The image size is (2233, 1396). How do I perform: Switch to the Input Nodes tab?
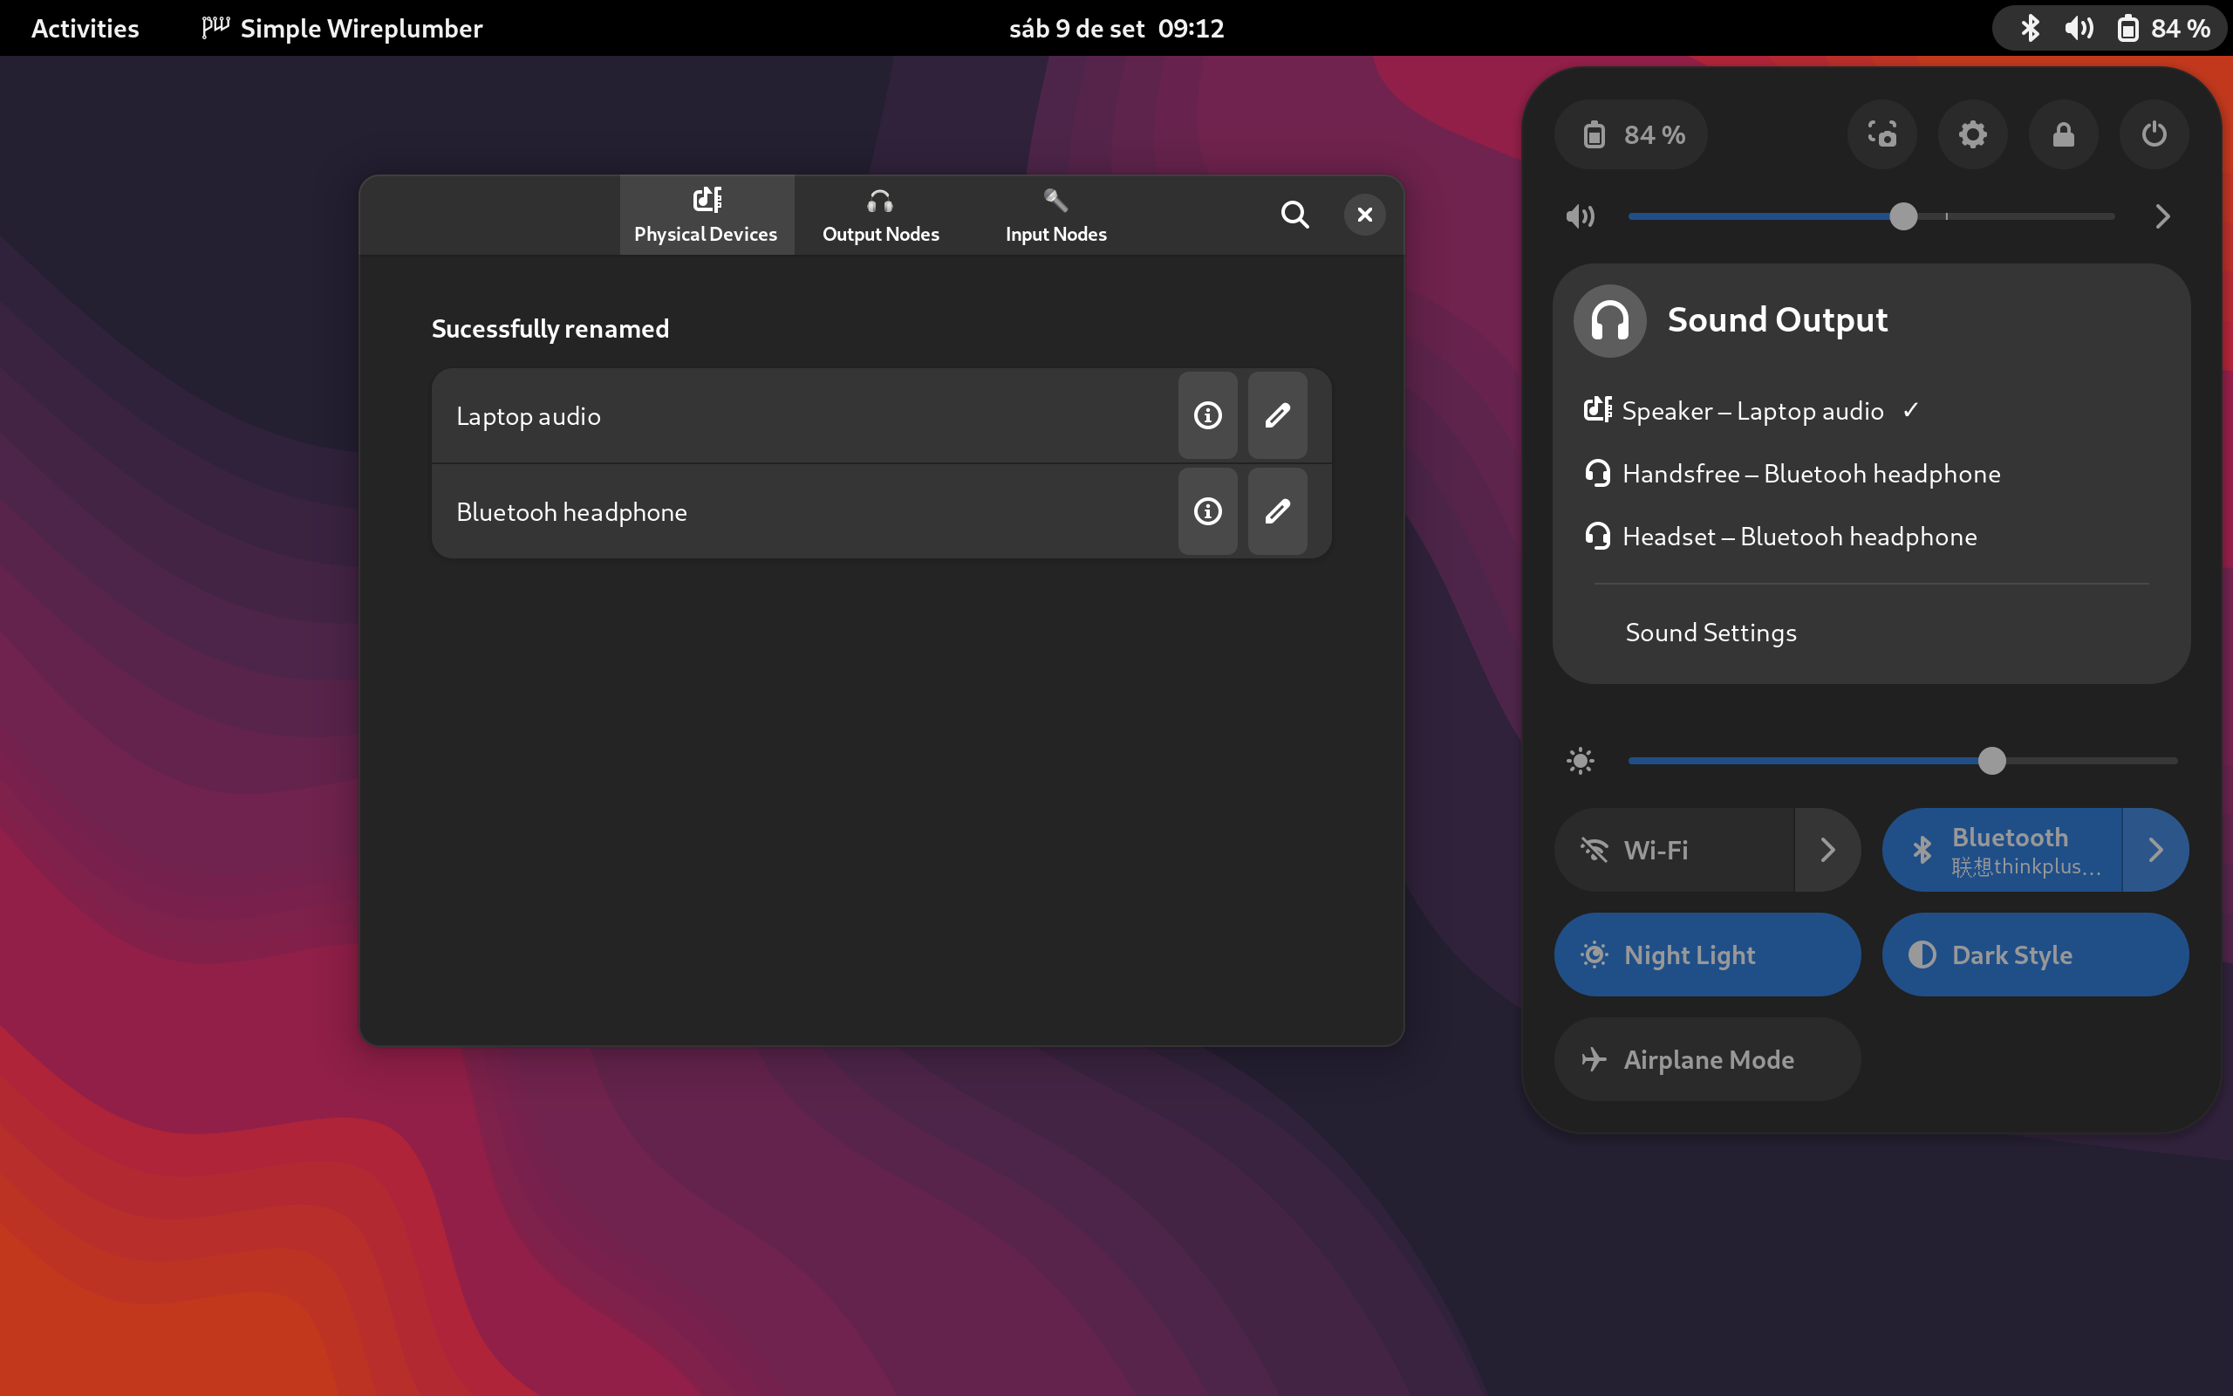pos(1055,216)
